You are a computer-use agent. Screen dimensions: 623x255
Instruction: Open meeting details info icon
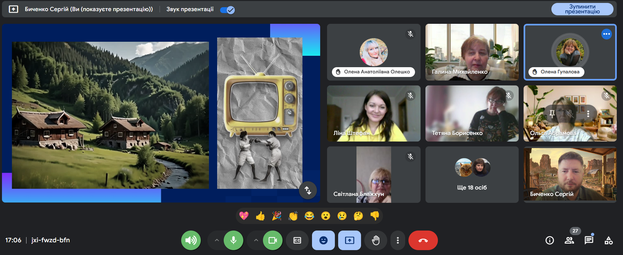pyautogui.click(x=549, y=240)
